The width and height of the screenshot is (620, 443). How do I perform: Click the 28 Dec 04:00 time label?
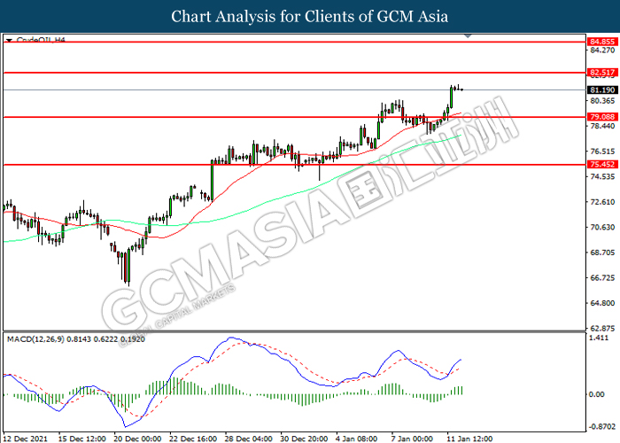click(249, 439)
